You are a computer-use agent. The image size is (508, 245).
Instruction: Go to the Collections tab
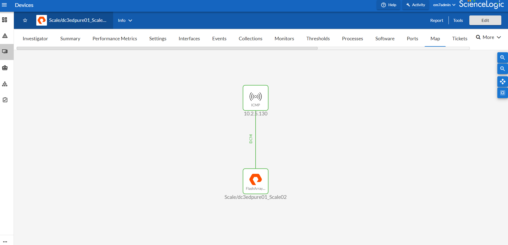point(251,39)
